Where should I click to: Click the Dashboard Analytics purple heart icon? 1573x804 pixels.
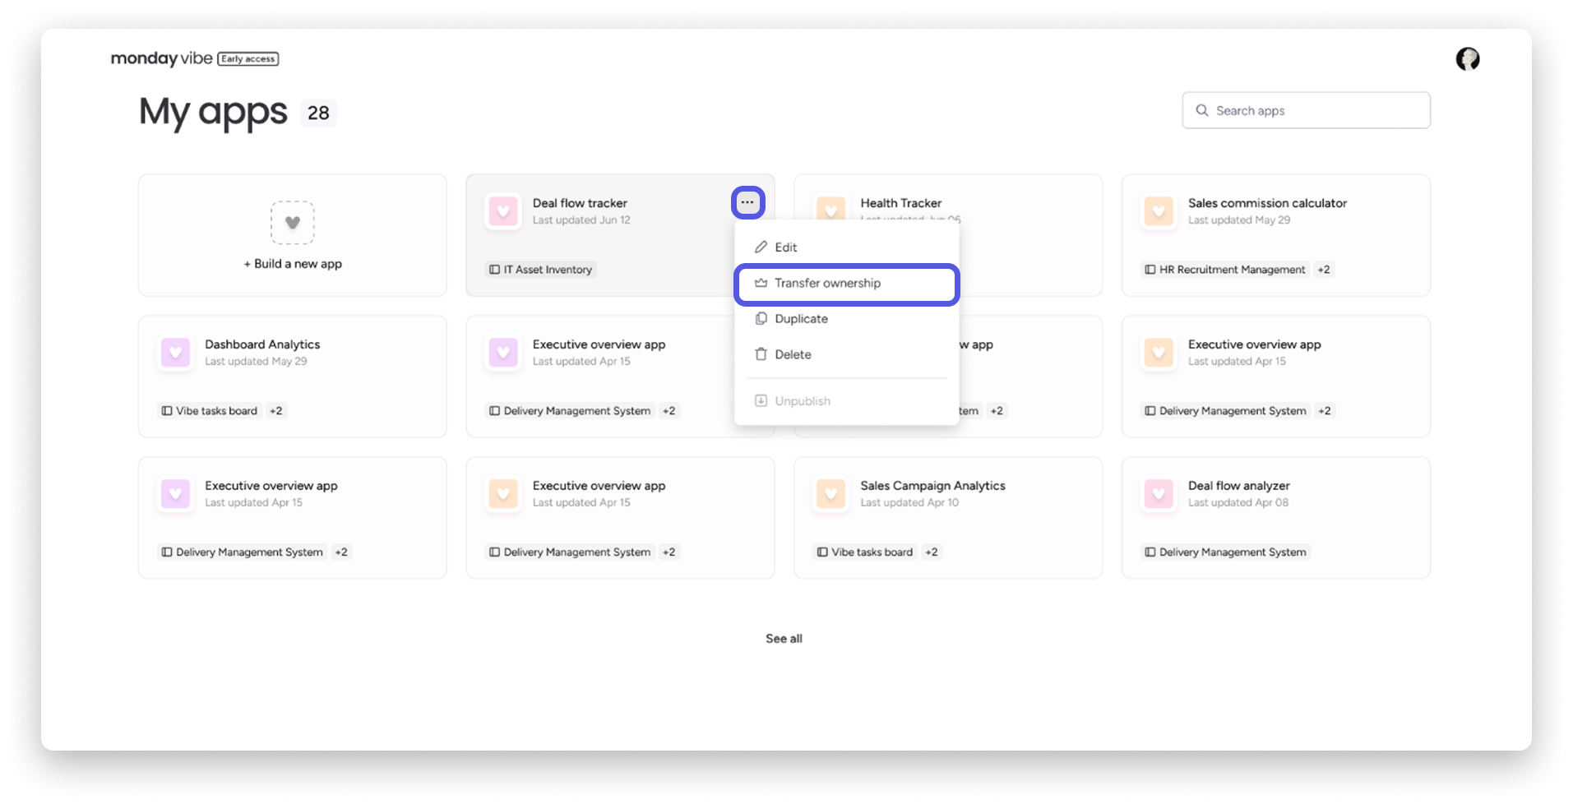(175, 353)
